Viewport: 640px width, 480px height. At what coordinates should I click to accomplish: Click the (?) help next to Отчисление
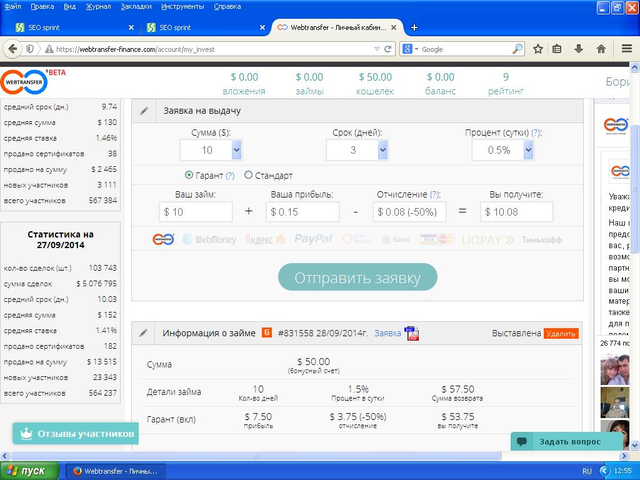coord(435,195)
